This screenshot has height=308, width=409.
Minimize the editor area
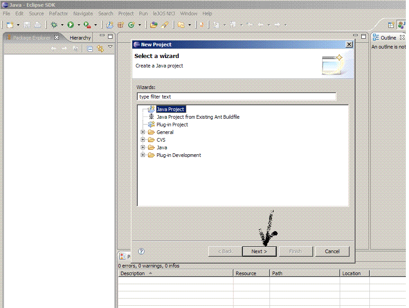[355, 35]
